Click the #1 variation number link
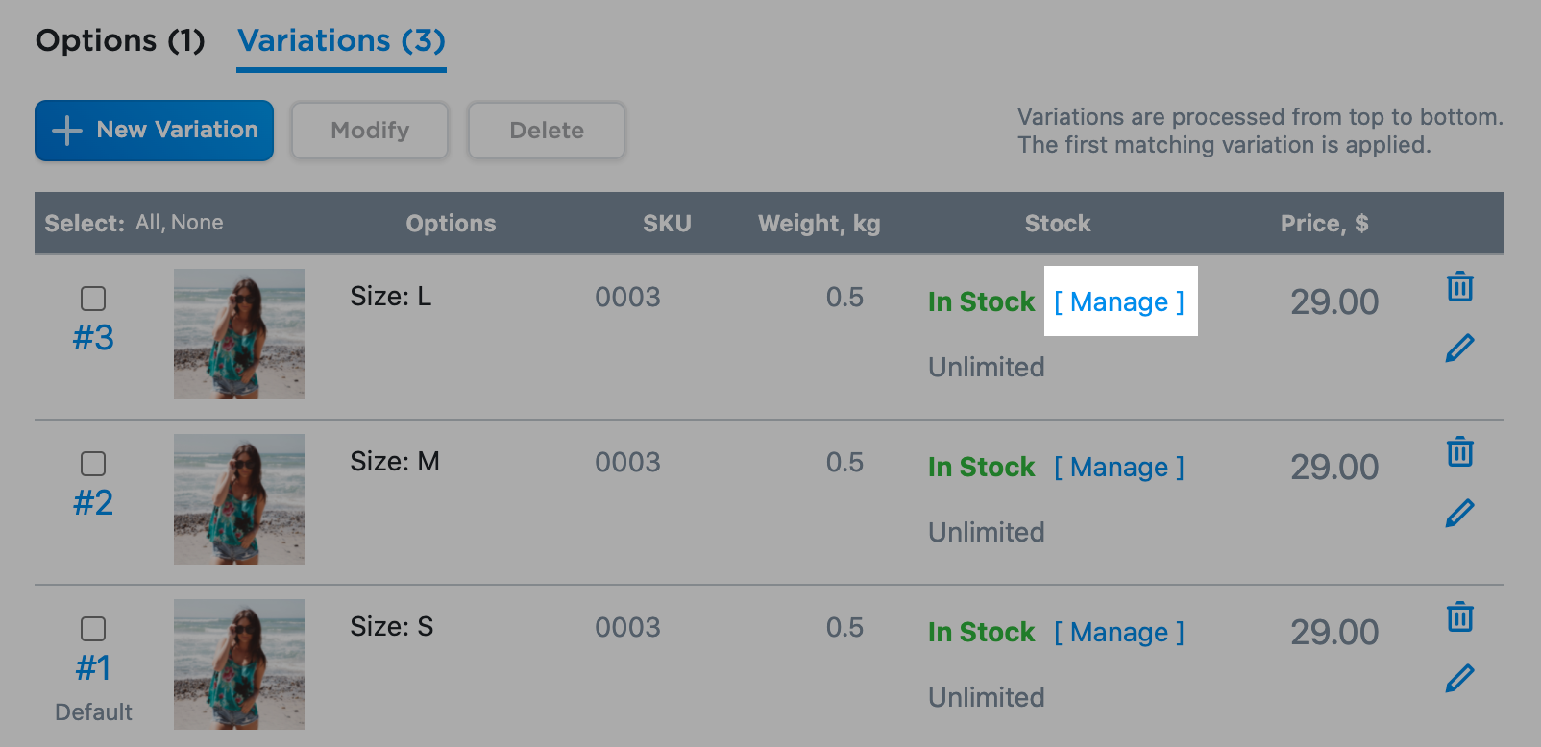Image resolution: width=1541 pixels, height=747 pixels. (x=94, y=665)
